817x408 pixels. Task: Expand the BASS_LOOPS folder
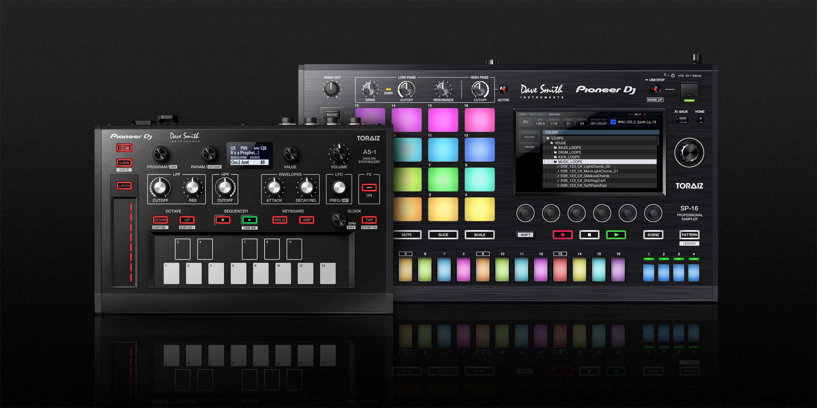569,148
